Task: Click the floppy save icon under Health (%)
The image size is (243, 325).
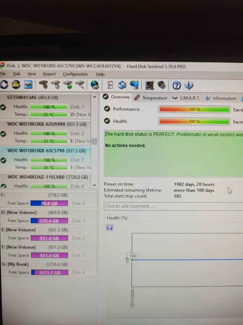Action: point(110,227)
